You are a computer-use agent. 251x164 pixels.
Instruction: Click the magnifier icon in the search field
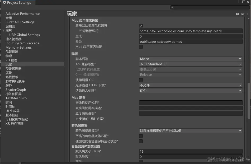(x=172, y=7)
